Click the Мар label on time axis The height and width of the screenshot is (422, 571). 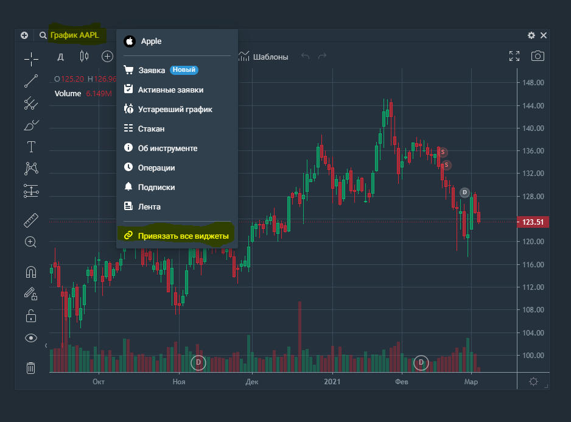pyautogui.click(x=471, y=382)
